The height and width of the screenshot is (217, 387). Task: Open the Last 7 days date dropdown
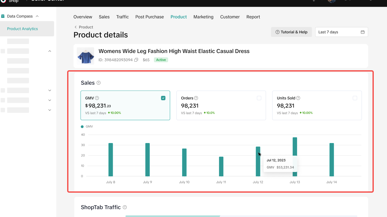point(341,32)
